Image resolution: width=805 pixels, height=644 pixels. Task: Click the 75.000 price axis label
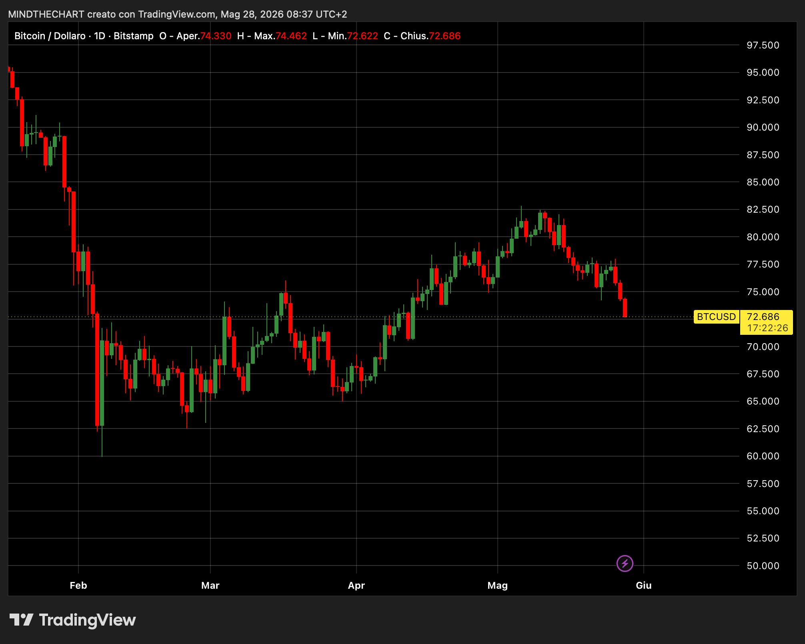[763, 292]
